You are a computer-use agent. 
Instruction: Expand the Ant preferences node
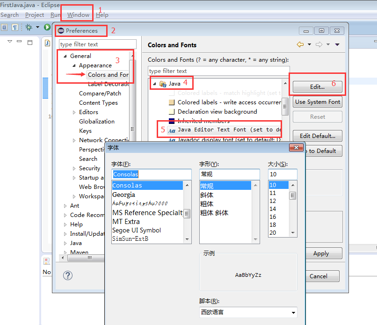pyautogui.click(x=65, y=206)
